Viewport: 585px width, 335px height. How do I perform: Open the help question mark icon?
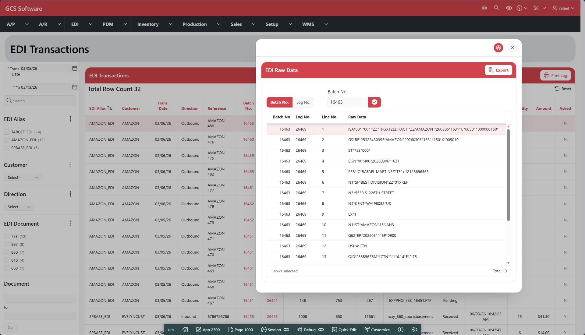coord(519,8)
